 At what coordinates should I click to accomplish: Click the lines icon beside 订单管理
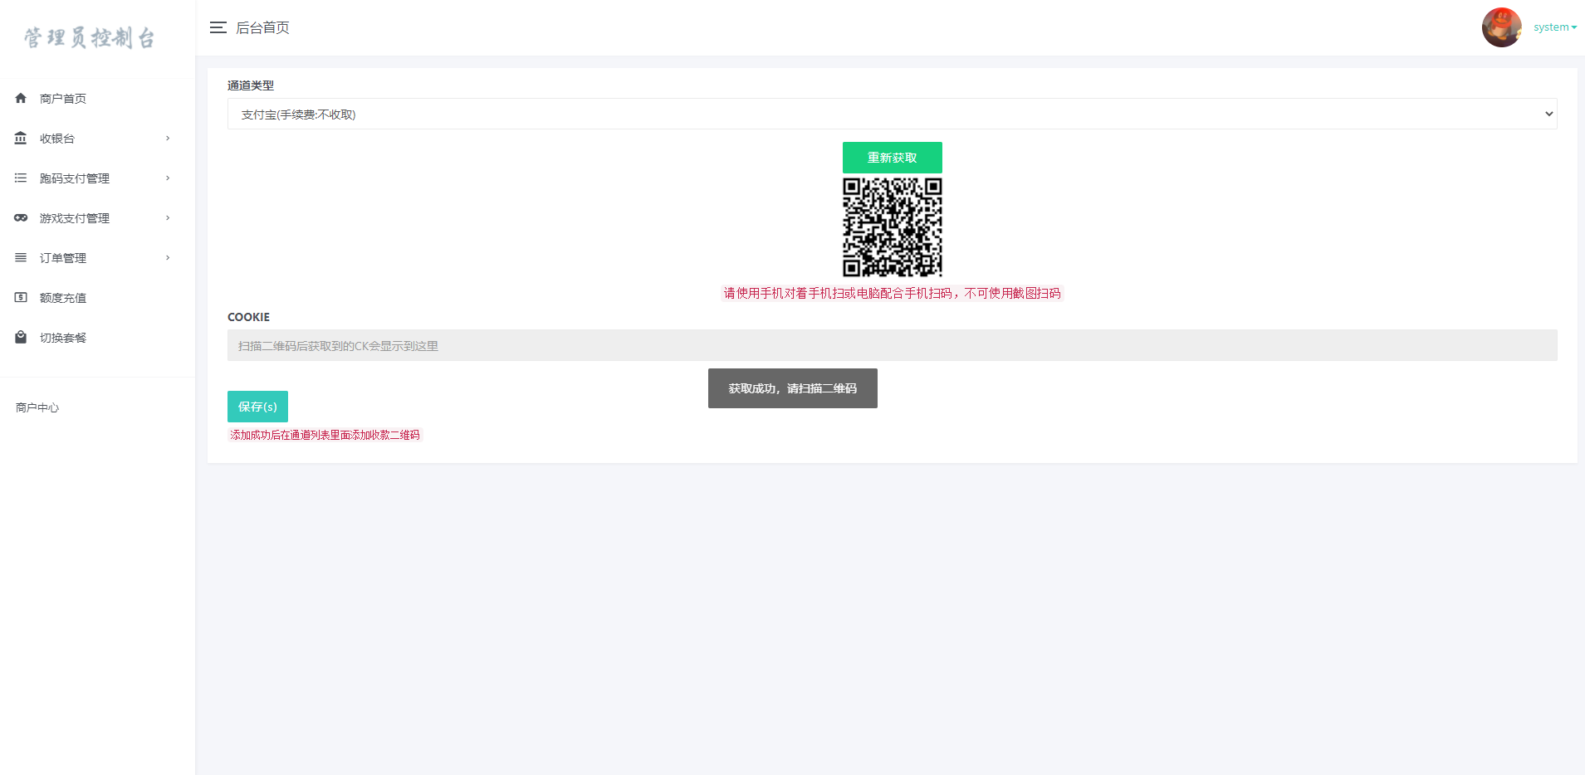21,257
